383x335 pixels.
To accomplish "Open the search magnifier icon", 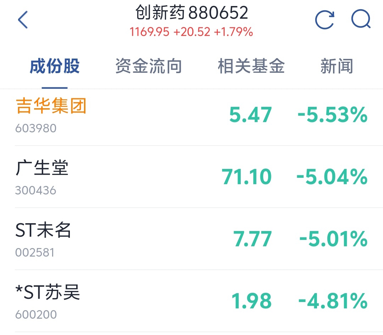I will click(361, 19).
